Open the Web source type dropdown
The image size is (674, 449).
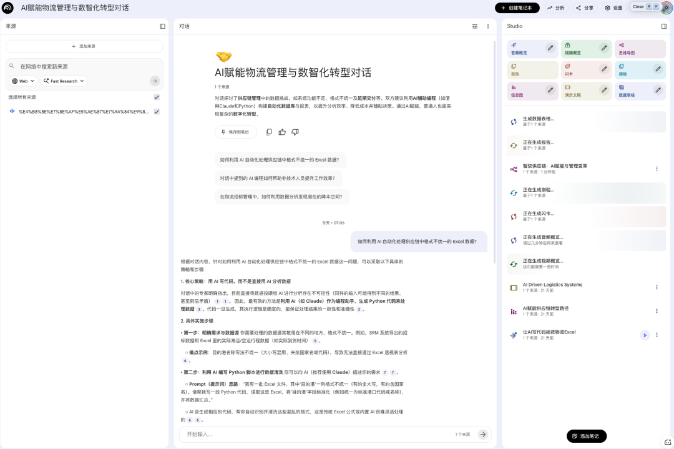[23, 81]
